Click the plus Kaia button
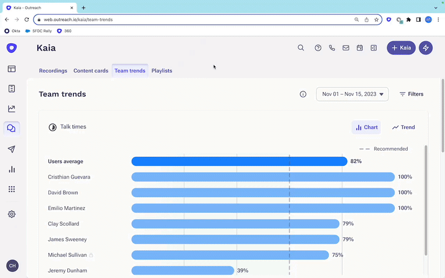 point(401,48)
